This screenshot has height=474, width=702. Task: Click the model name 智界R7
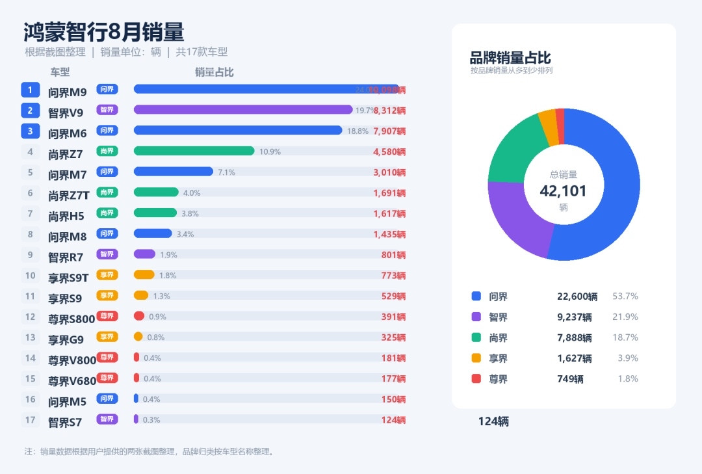pos(66,257)
